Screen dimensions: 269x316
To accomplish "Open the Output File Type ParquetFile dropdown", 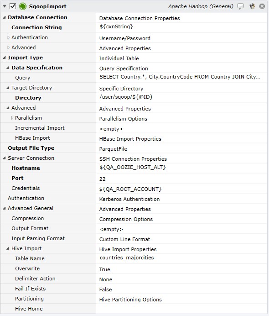I will [181, 149].
